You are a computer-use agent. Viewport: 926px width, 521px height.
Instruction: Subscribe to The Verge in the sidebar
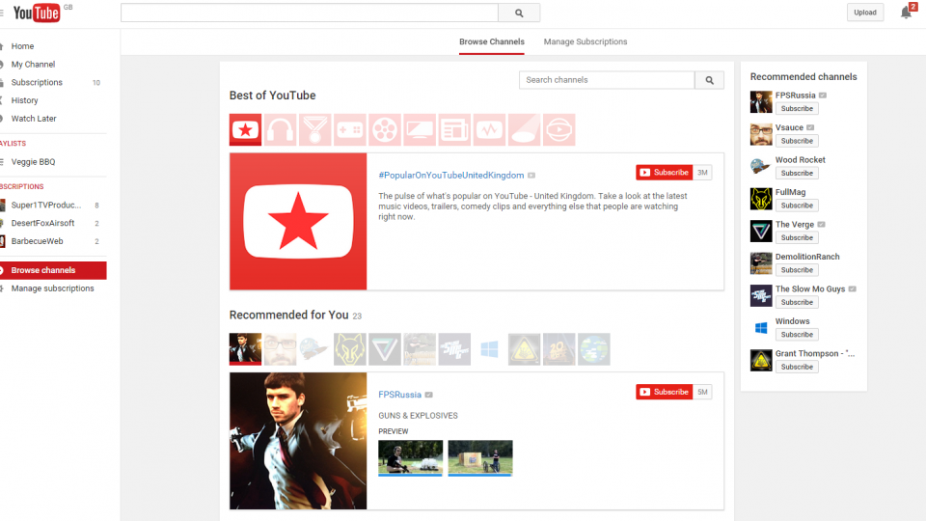coord(797,238)
